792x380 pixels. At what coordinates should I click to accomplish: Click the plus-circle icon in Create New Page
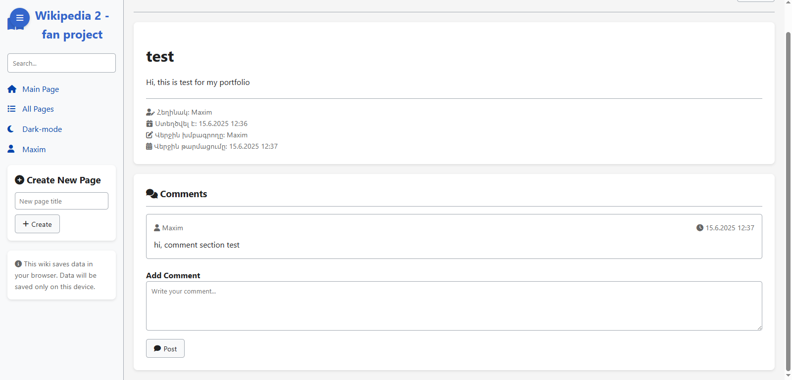click(19, 180)
